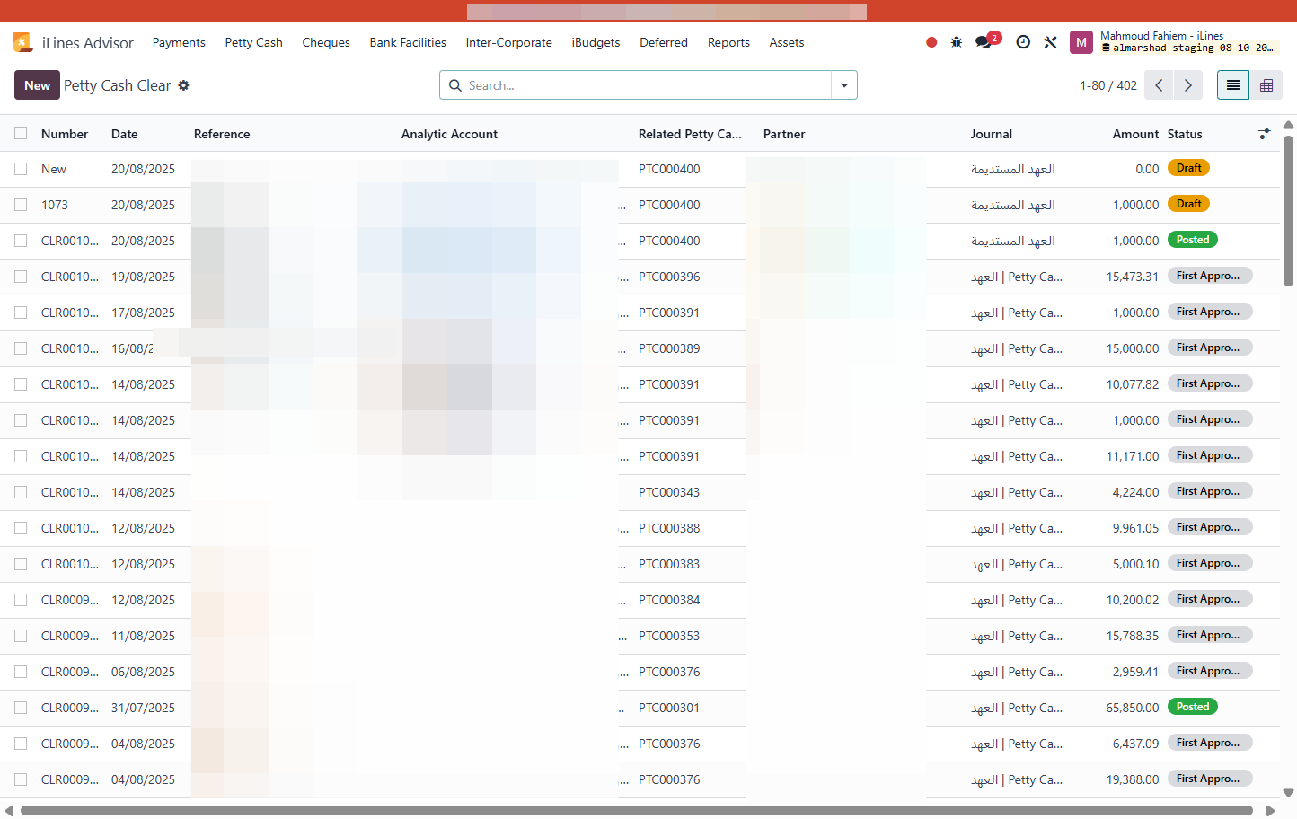Click the vertical scrollbar thumb
This screenshot has height=819, width=1297.
point(1289,210)
